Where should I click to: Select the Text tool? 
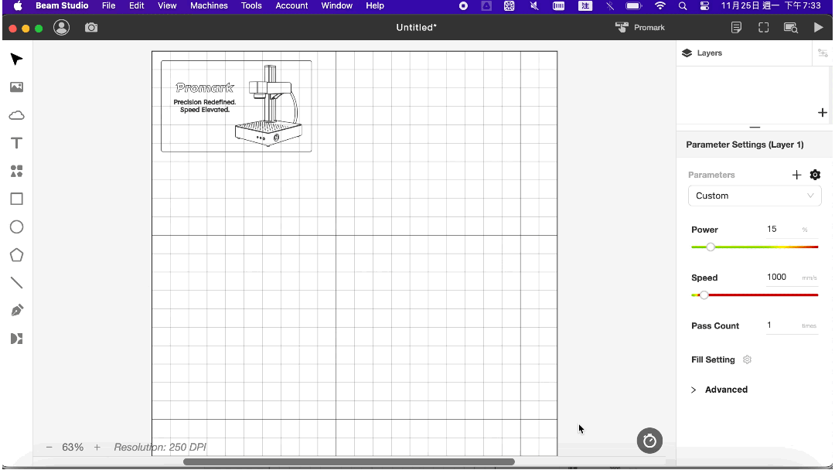tap(16, 143)
